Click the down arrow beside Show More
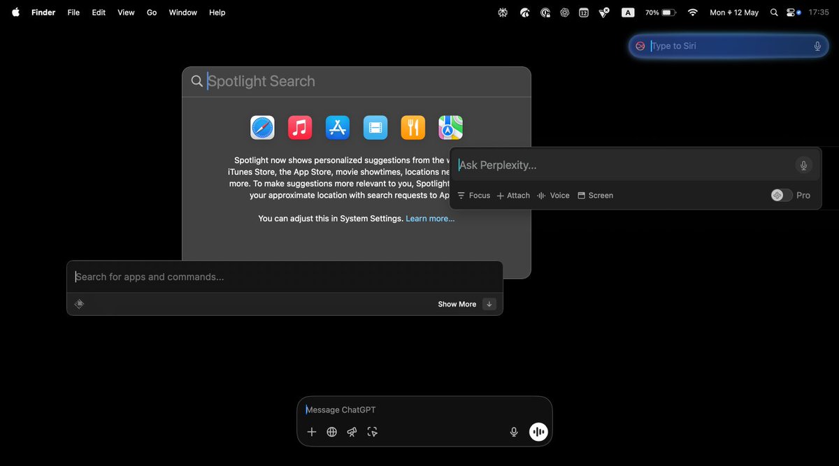The image size is (839, 466). tap(489, 304)
